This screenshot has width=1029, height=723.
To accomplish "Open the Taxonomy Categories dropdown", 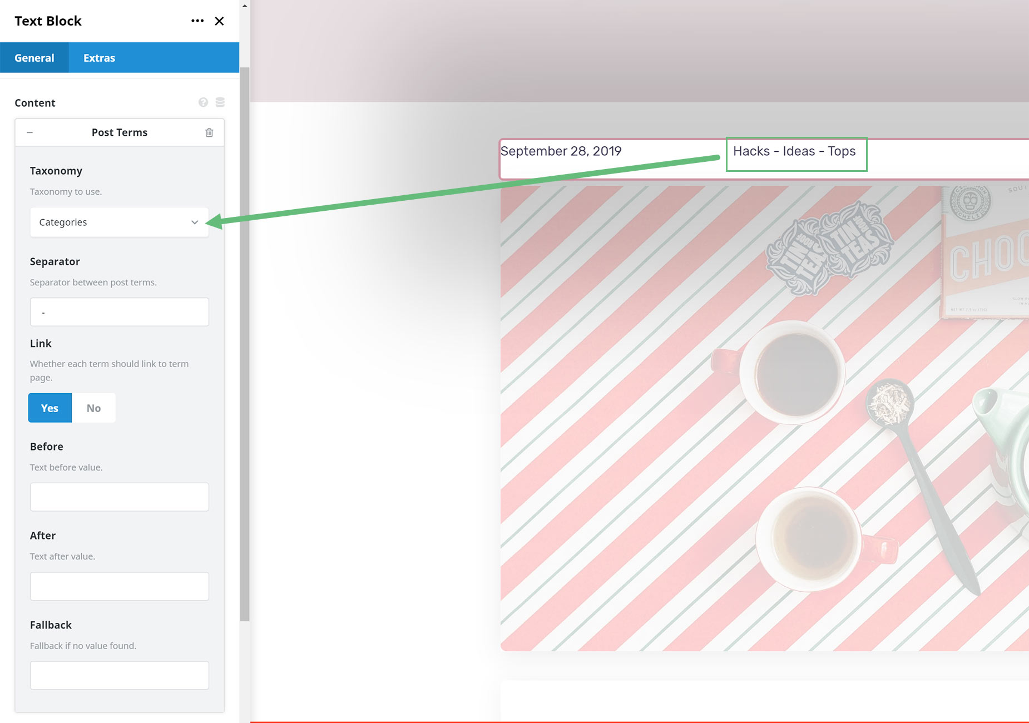I will pyautogui.click(x=120, y=222).
